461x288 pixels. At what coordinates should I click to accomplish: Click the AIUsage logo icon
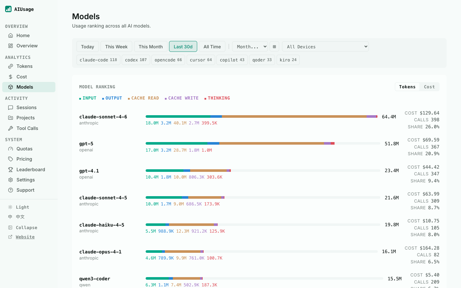point(8,9)
